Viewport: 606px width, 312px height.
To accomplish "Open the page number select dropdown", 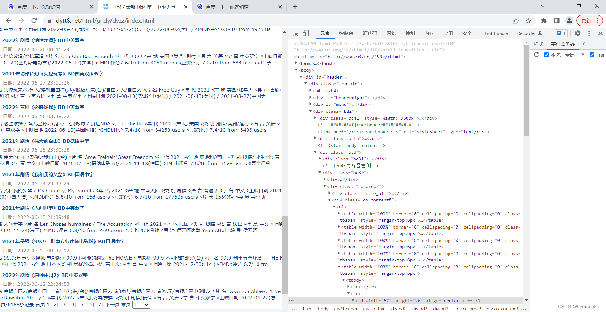I will coord(141,305).
